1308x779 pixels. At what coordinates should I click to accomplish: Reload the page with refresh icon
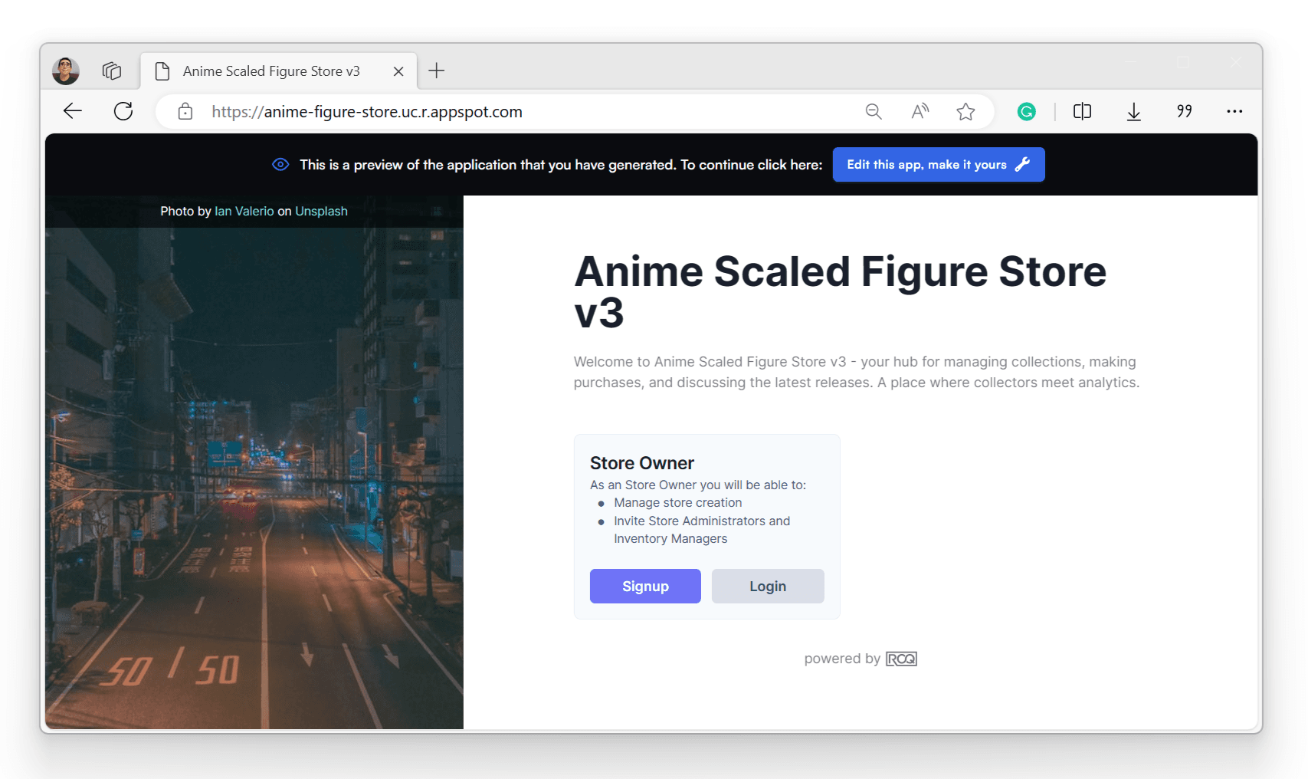click(x=123, y=111)
